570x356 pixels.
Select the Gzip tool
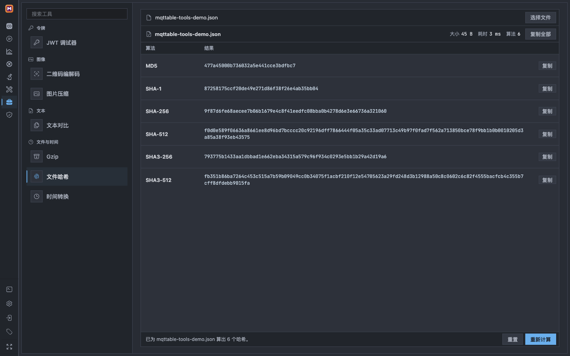click(x=77, y=157)
